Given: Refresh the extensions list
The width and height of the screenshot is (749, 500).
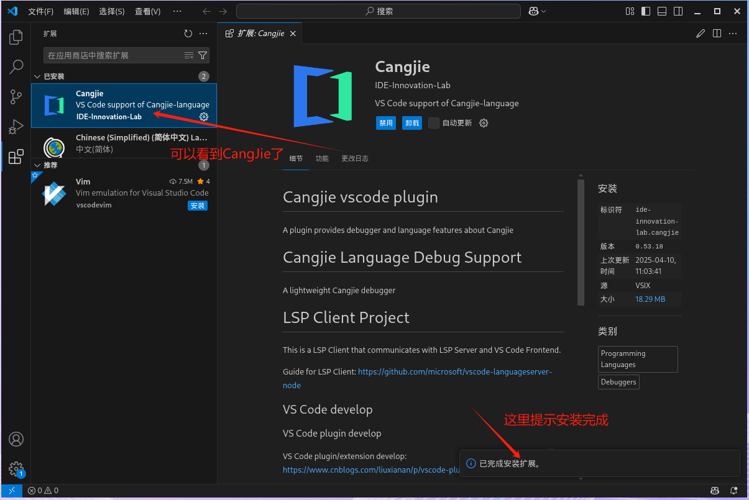Looking at the screenshot, I should 188,34.
